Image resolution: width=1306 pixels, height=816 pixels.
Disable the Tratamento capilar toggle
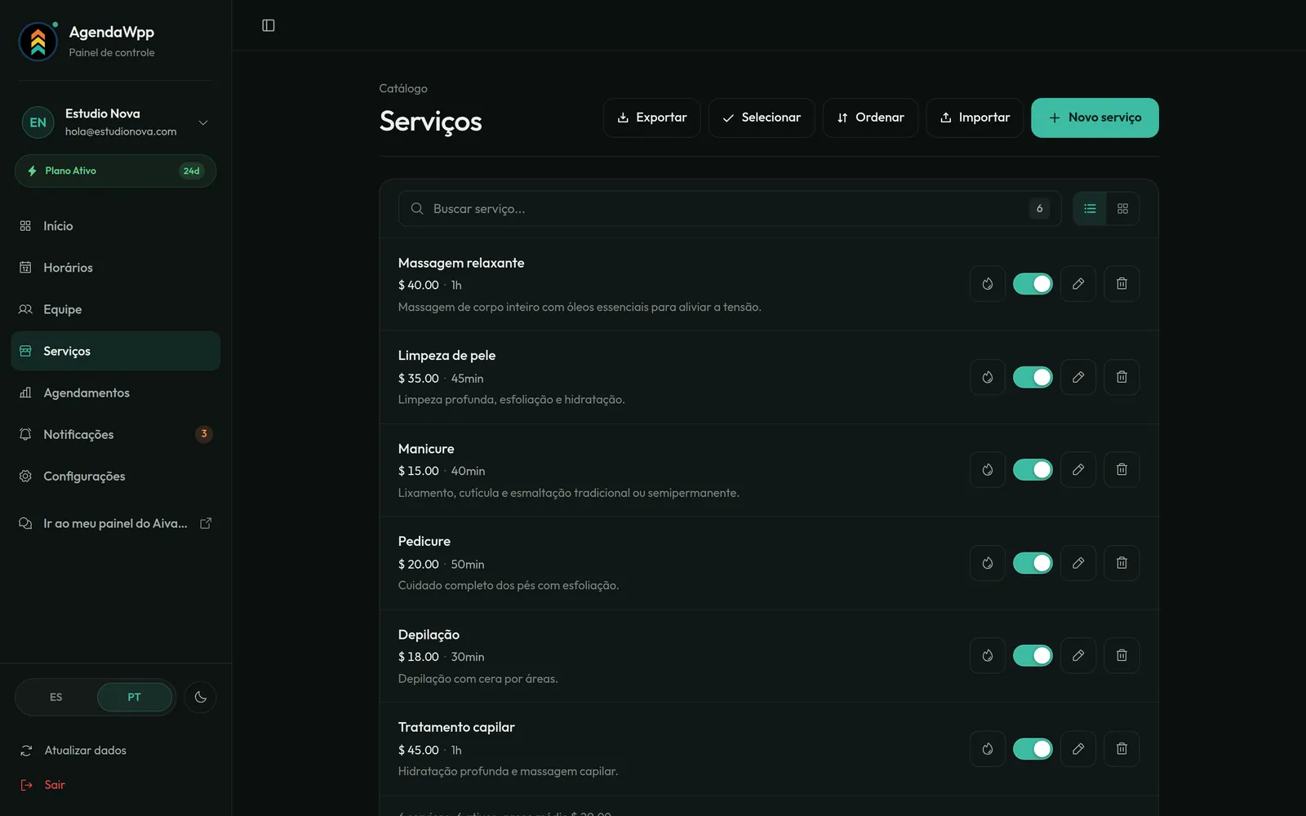pos(1033,749)
